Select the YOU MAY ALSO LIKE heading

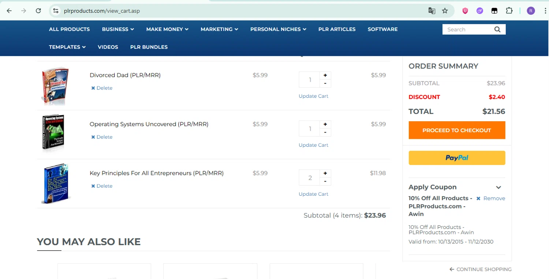click(89, 242)
